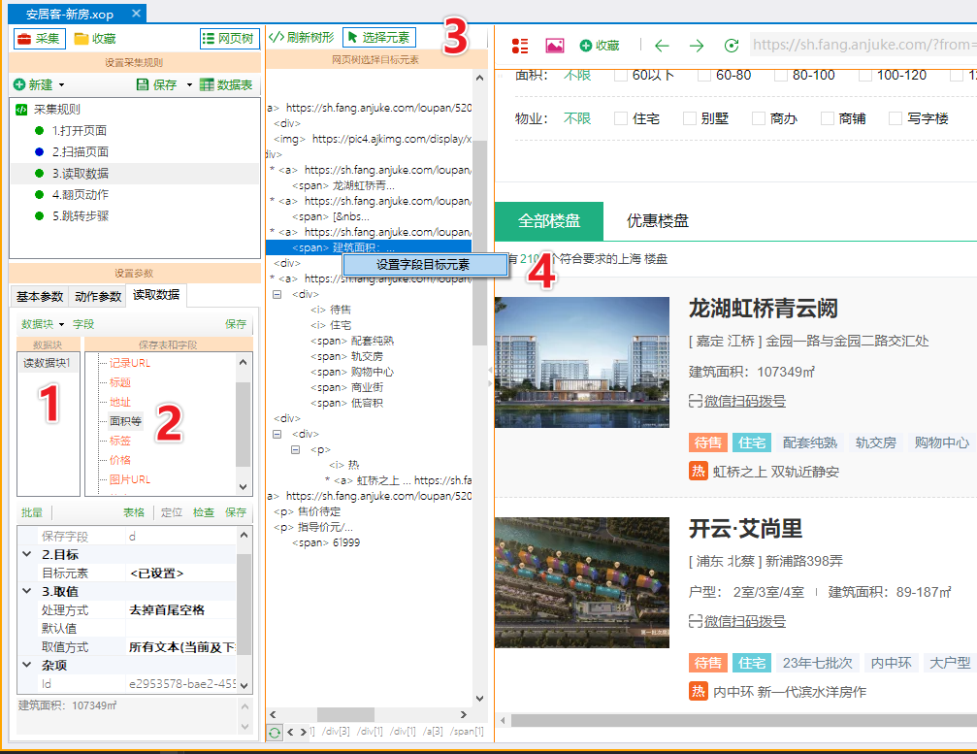This screenshot has width=977, height=754.
Task: Check the 60-80 area checkbox
Action: tap(704, 76)
